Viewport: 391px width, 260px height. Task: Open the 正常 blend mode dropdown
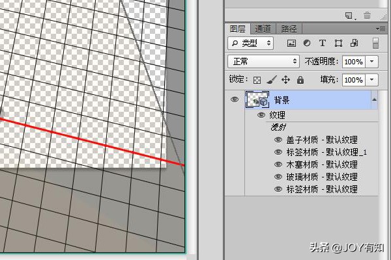coord(263,62)
